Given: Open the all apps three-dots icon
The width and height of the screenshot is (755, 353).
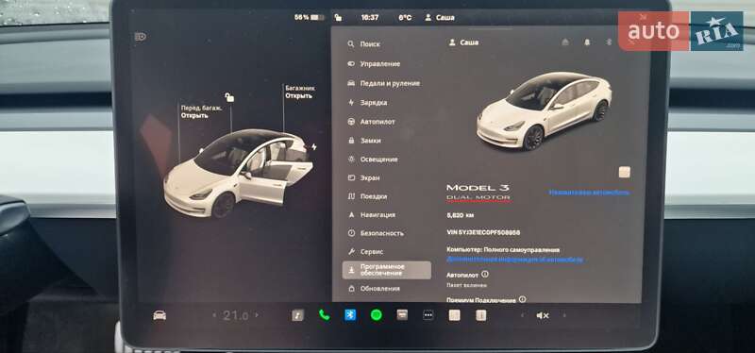Looking at the screenshot, I should tap(428, 315).
